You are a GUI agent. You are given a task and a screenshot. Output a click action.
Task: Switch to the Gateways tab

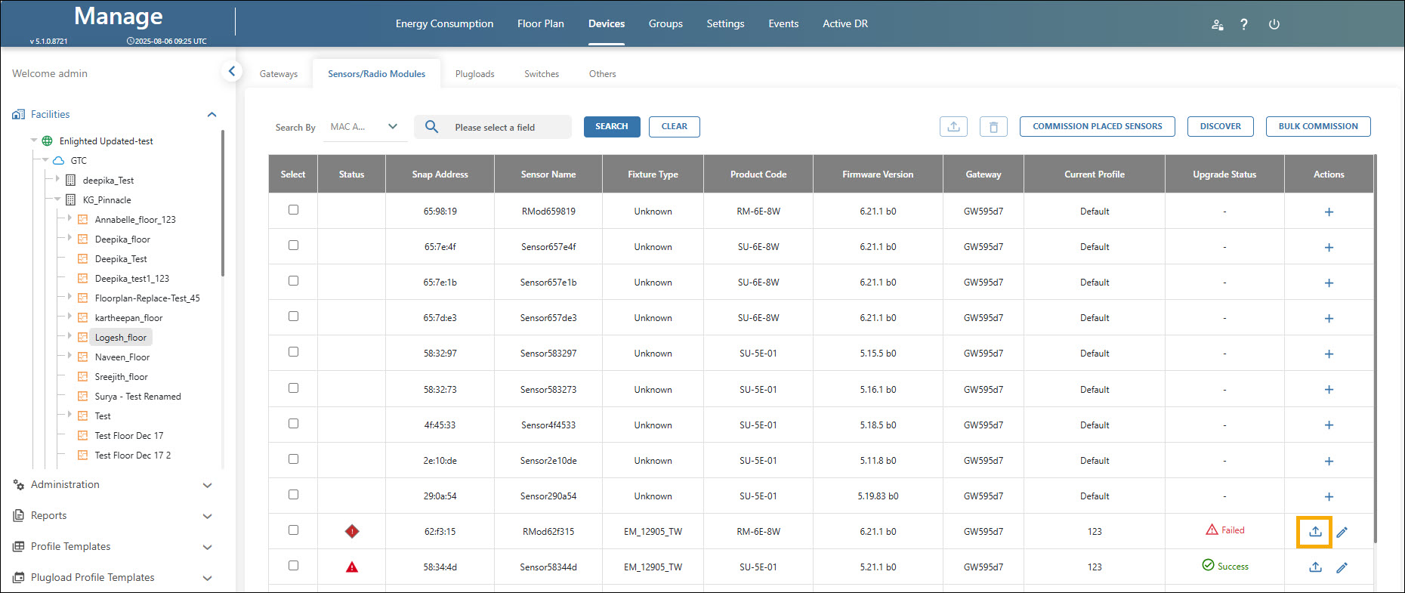[279, 74]
